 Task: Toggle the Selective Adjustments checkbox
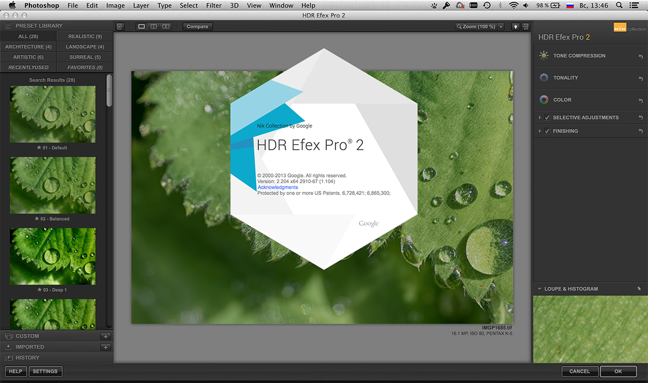pos(547,117)
